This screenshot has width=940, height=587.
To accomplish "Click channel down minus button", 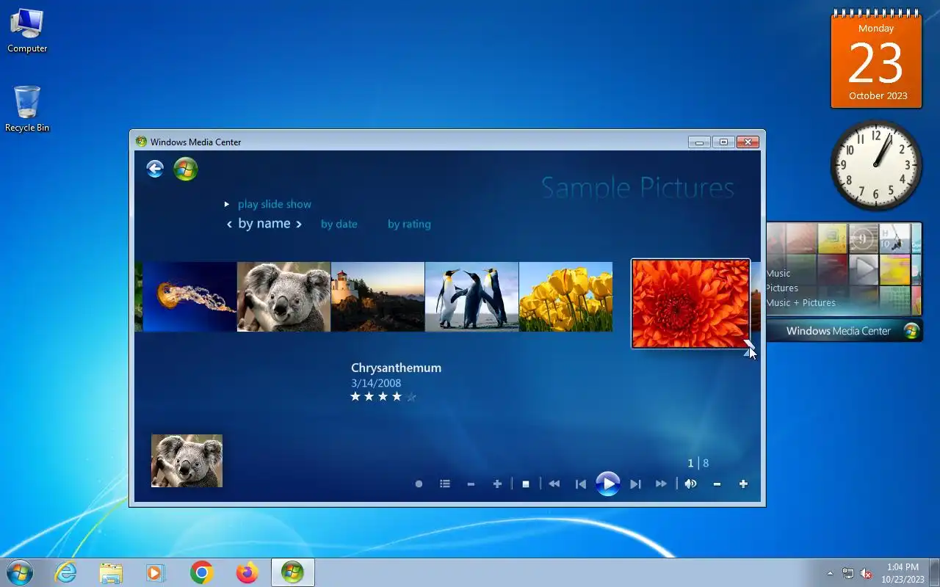I will [471, 484].
